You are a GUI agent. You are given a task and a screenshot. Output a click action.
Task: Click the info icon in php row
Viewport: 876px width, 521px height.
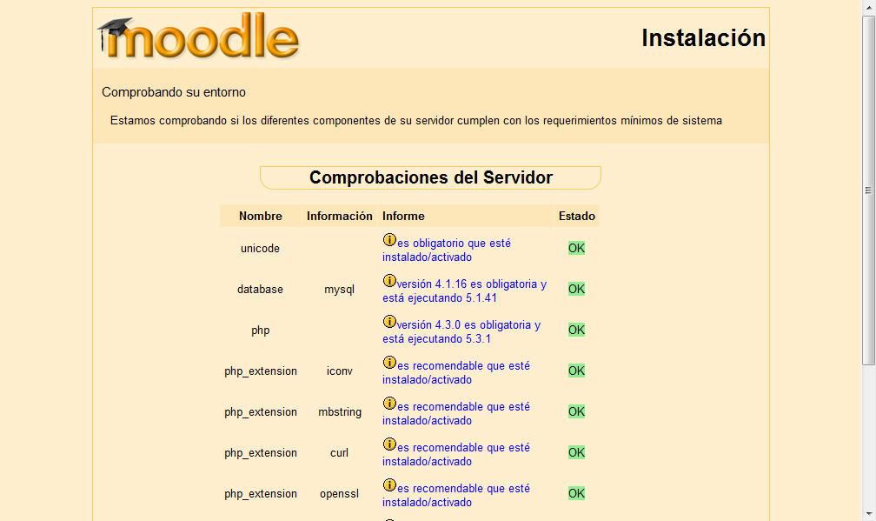tap(389, 323)
